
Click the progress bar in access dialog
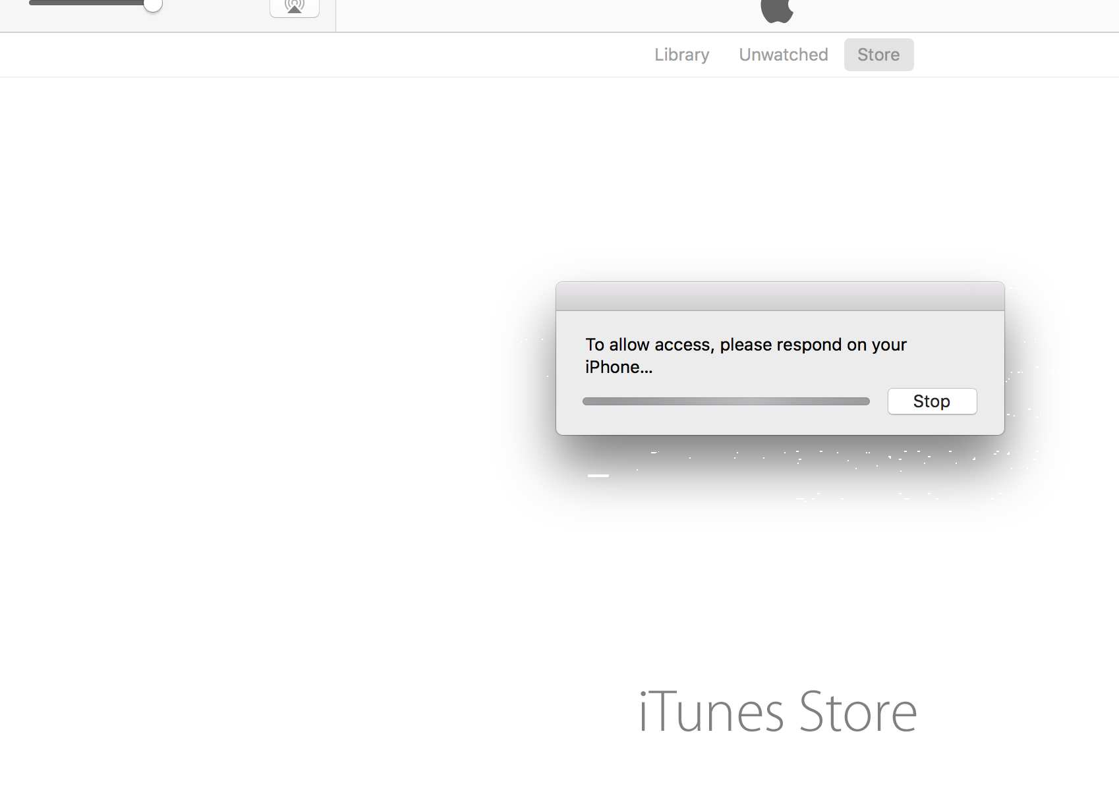coord(726,401)
